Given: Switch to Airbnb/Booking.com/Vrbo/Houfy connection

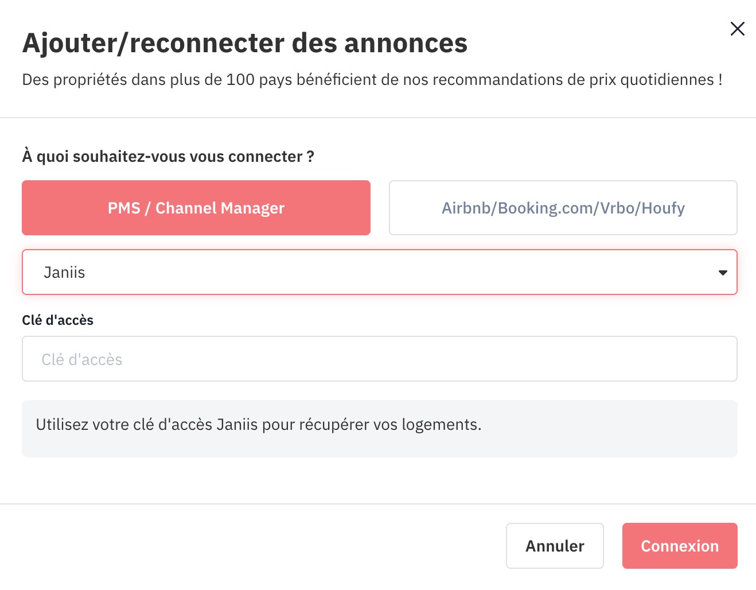Looking at the screenshot, I should click(563, 208).
